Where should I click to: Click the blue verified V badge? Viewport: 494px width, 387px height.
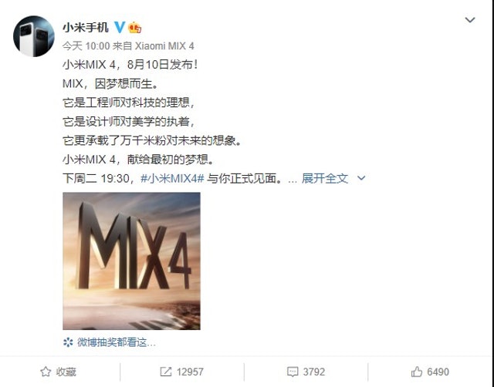click(x=120, y=28)
